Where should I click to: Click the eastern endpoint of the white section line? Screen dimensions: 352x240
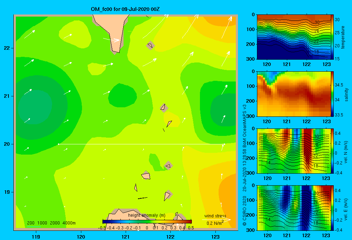(224, 144)
